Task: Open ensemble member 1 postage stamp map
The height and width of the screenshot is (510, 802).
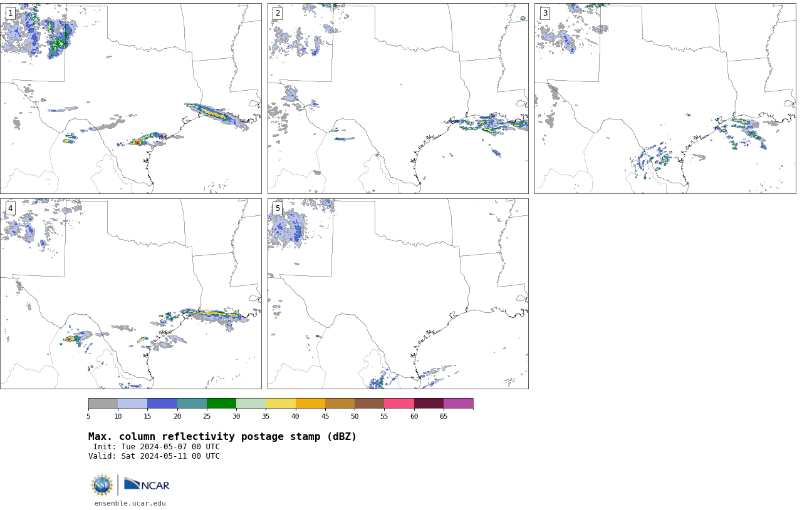Action: (x=130, y=98)
